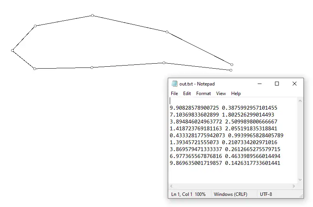Close the out.txt Notepad window
313x207 pixels.
coord(295,84)
